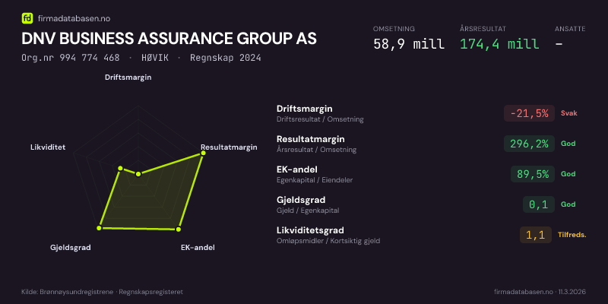
Task: Click the Gjeldsgrad 0,1 value badge
Action: click(538, 204)
